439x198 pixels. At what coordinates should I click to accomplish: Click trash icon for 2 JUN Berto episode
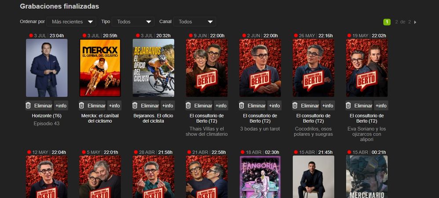click(x=241, y=106)
